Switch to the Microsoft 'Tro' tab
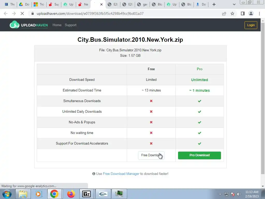265x199 pixels. coord(39,4)
